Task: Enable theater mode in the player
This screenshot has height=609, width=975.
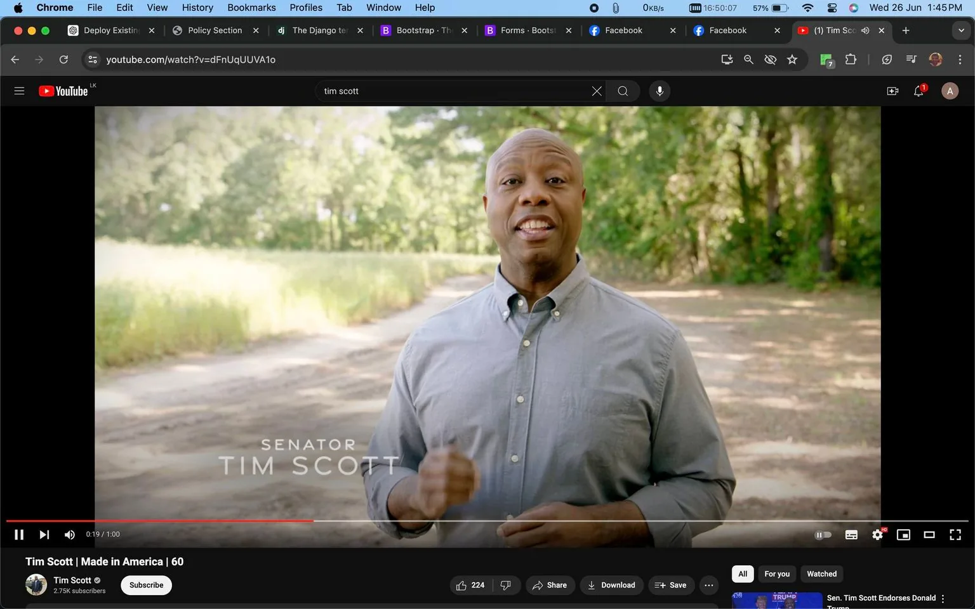Action: point(929,535)
